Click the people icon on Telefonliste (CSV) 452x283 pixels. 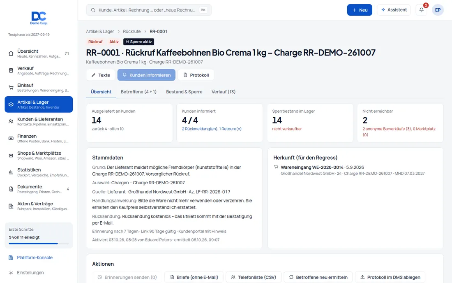(x=233, y=277)
